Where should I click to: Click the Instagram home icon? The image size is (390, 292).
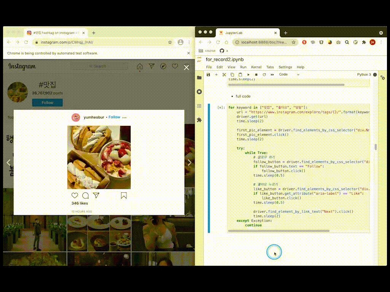click(x=140, y=66)
